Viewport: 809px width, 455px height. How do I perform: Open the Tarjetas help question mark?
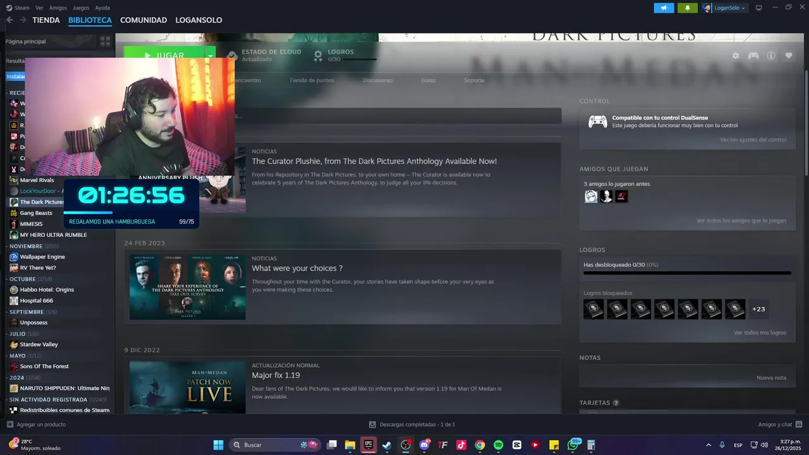pyautogui.click(x=616, y=403)
